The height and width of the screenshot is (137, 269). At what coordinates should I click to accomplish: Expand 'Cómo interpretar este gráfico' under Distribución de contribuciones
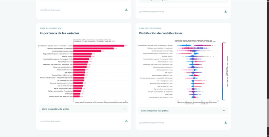tap(183, 111)
